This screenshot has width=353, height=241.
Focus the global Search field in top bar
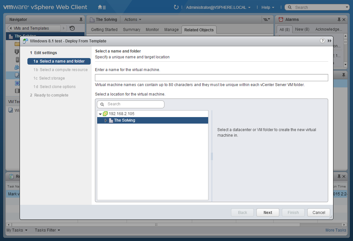tap(317, 8)
